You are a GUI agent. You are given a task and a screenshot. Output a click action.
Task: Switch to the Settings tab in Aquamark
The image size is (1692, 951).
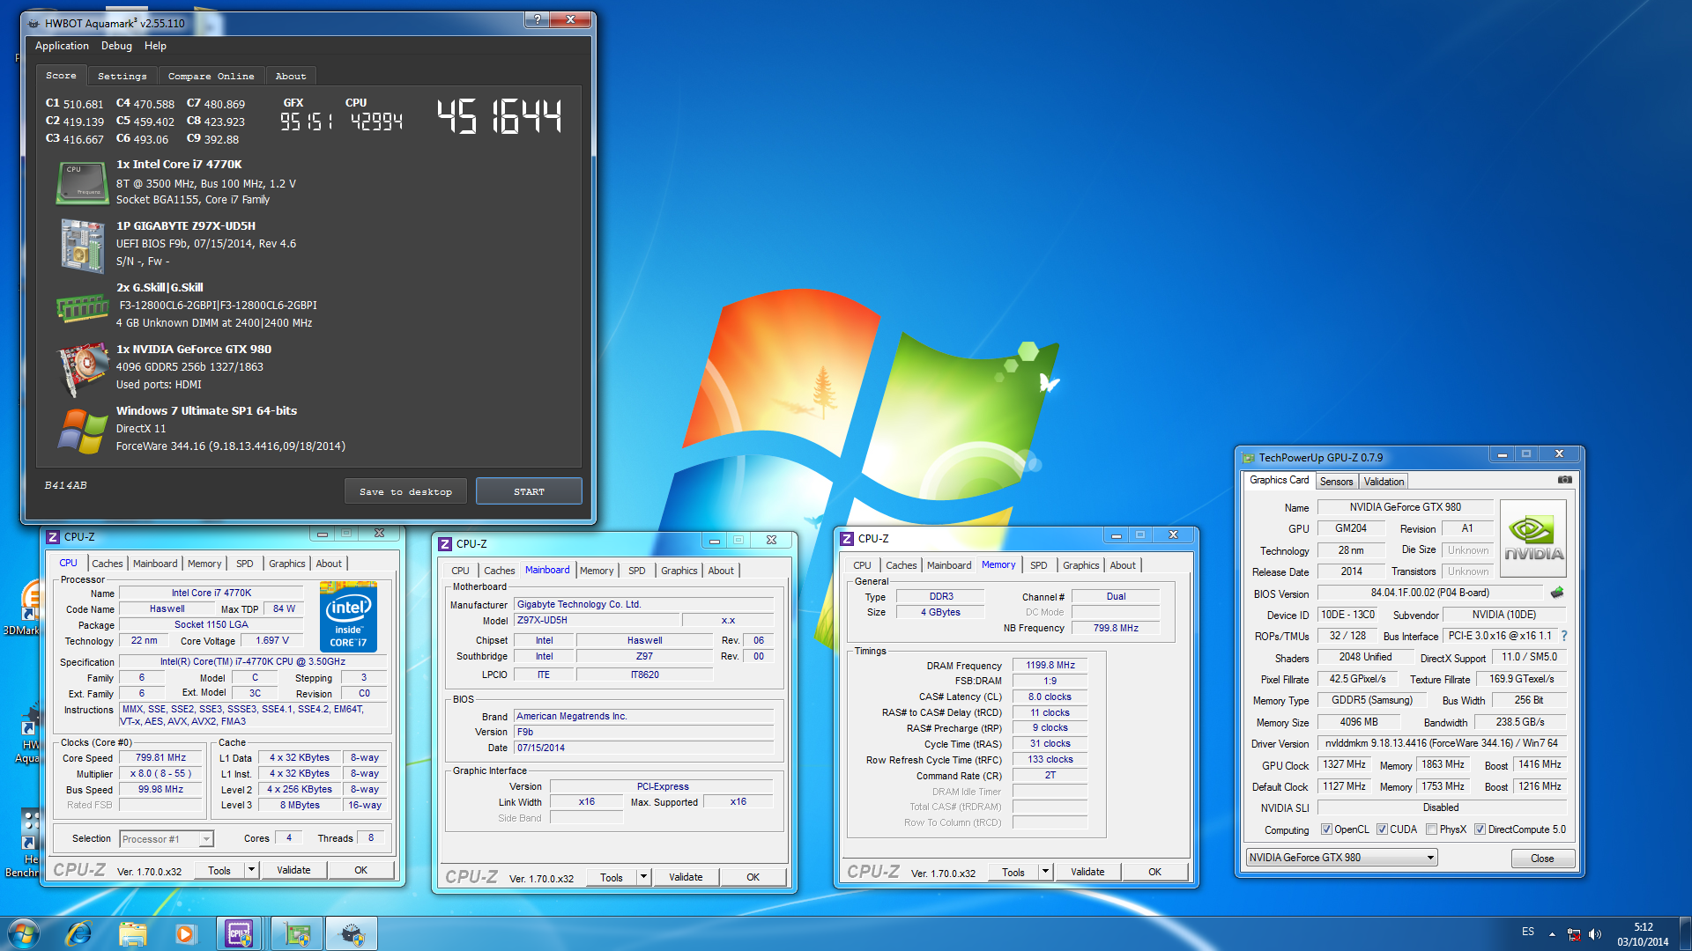pos(122,77)
